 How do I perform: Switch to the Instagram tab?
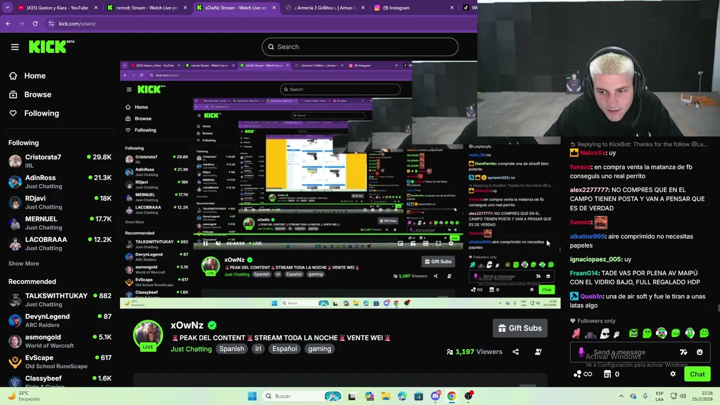click(x=413, y=8)
